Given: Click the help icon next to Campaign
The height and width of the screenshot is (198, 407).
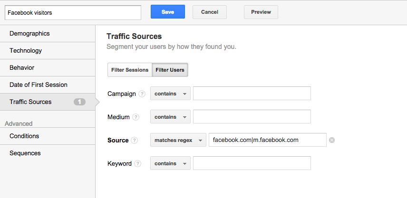Looking at the screenshot, I should pos(142,94).
